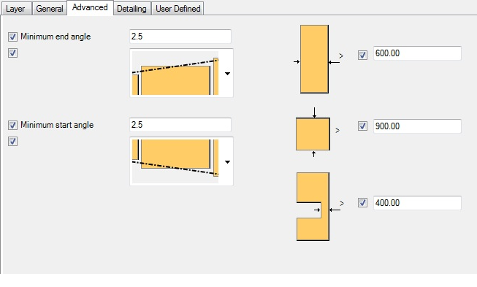Click the 900.00 value input field
477x287 pixels.
(x=417, y=126)
